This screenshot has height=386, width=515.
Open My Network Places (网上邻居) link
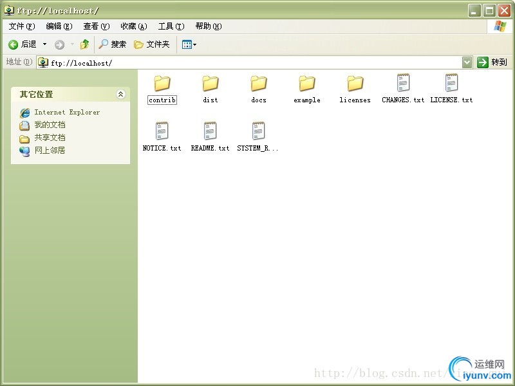coord(50,151)
